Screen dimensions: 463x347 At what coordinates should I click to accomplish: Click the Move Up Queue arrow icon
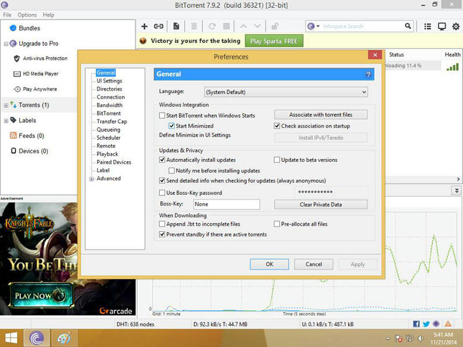[243, 26]
